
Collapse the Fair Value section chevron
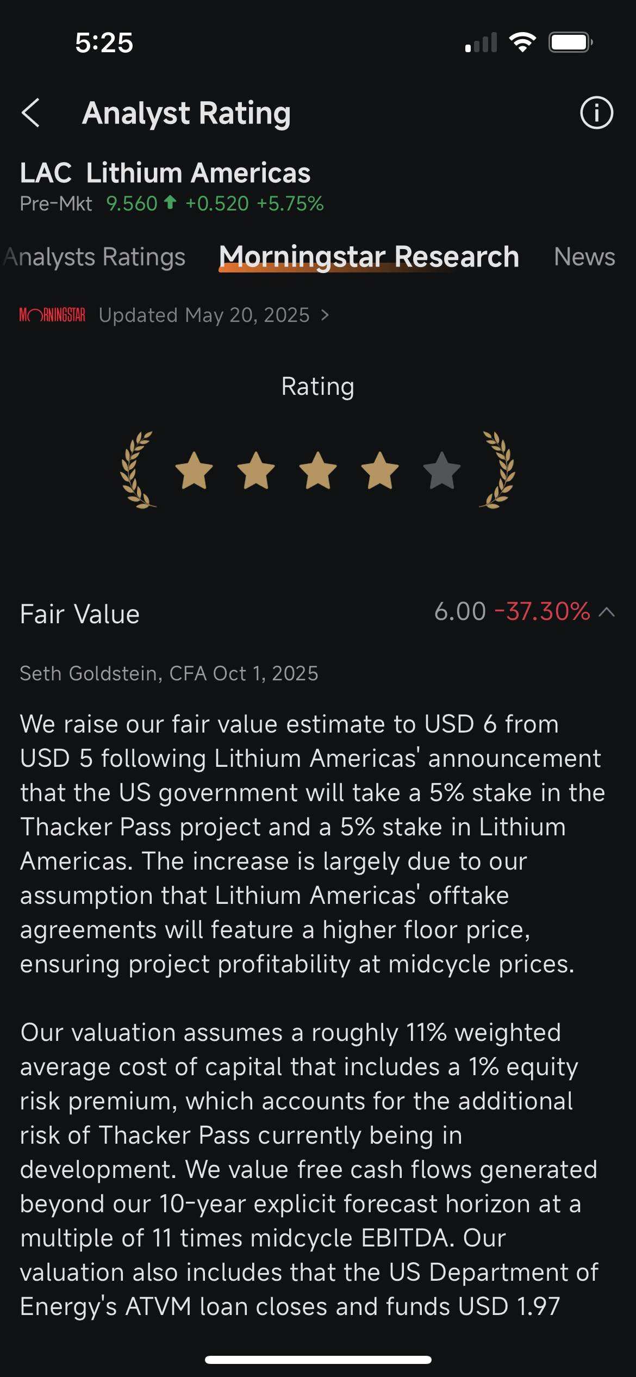(607, 612)
